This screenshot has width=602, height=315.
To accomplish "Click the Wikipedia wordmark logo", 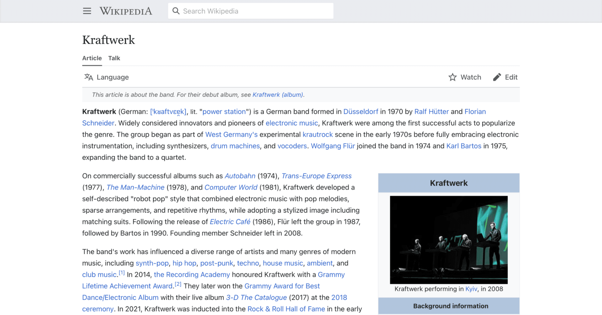I will (126, 11).
